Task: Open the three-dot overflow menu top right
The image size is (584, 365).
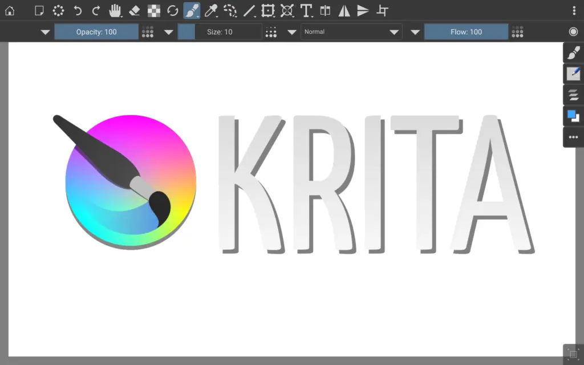Action: point(574,10)
